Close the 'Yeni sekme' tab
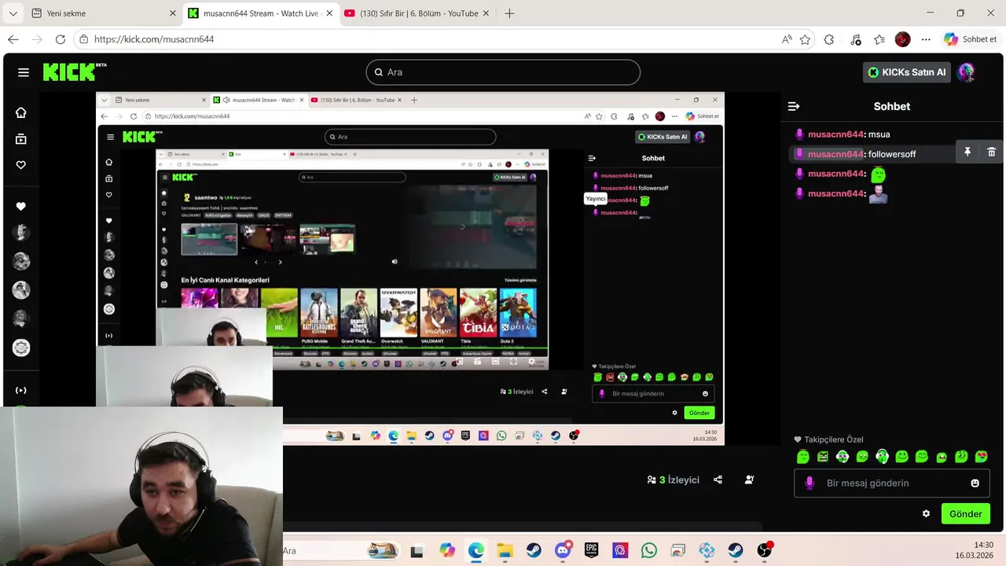The width and height of the screenshot is (1006, 566). point(173,13)
